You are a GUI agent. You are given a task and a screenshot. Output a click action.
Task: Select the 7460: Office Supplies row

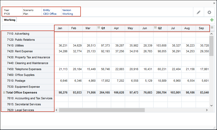(x=28, y=75)
